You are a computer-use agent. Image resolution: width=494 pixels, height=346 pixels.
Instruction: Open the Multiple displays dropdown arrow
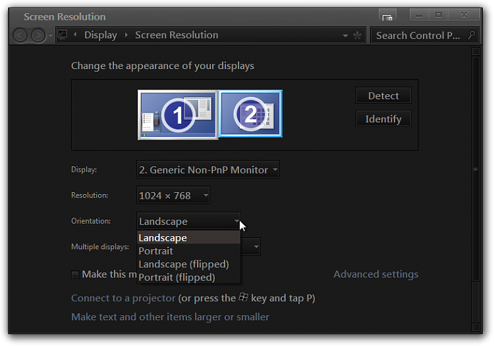(x=256, y=247)
